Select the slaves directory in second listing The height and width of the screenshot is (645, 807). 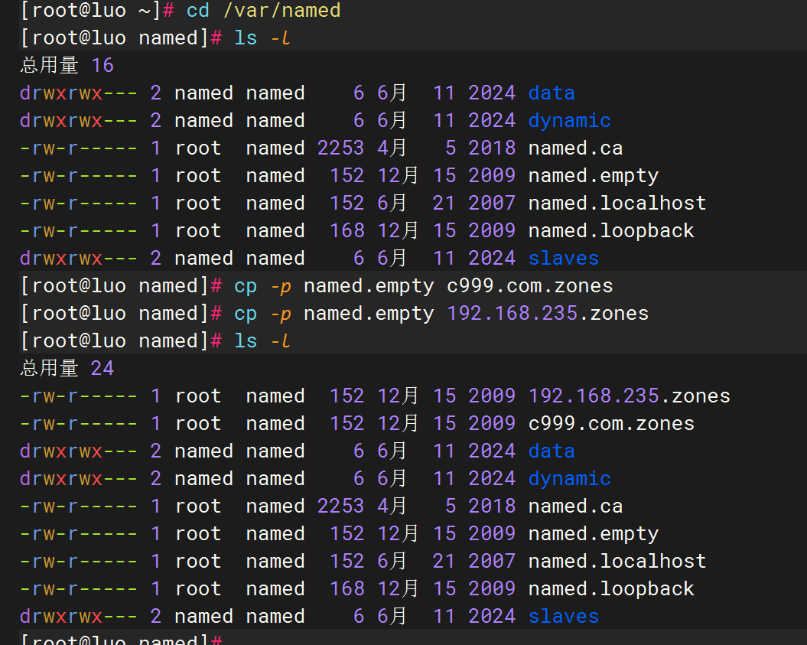(x=564, y=616)
